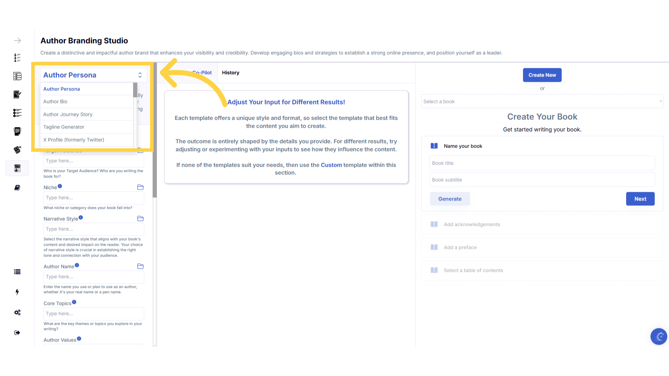Open the people list icon in sidebar

[x=17, y=57]
